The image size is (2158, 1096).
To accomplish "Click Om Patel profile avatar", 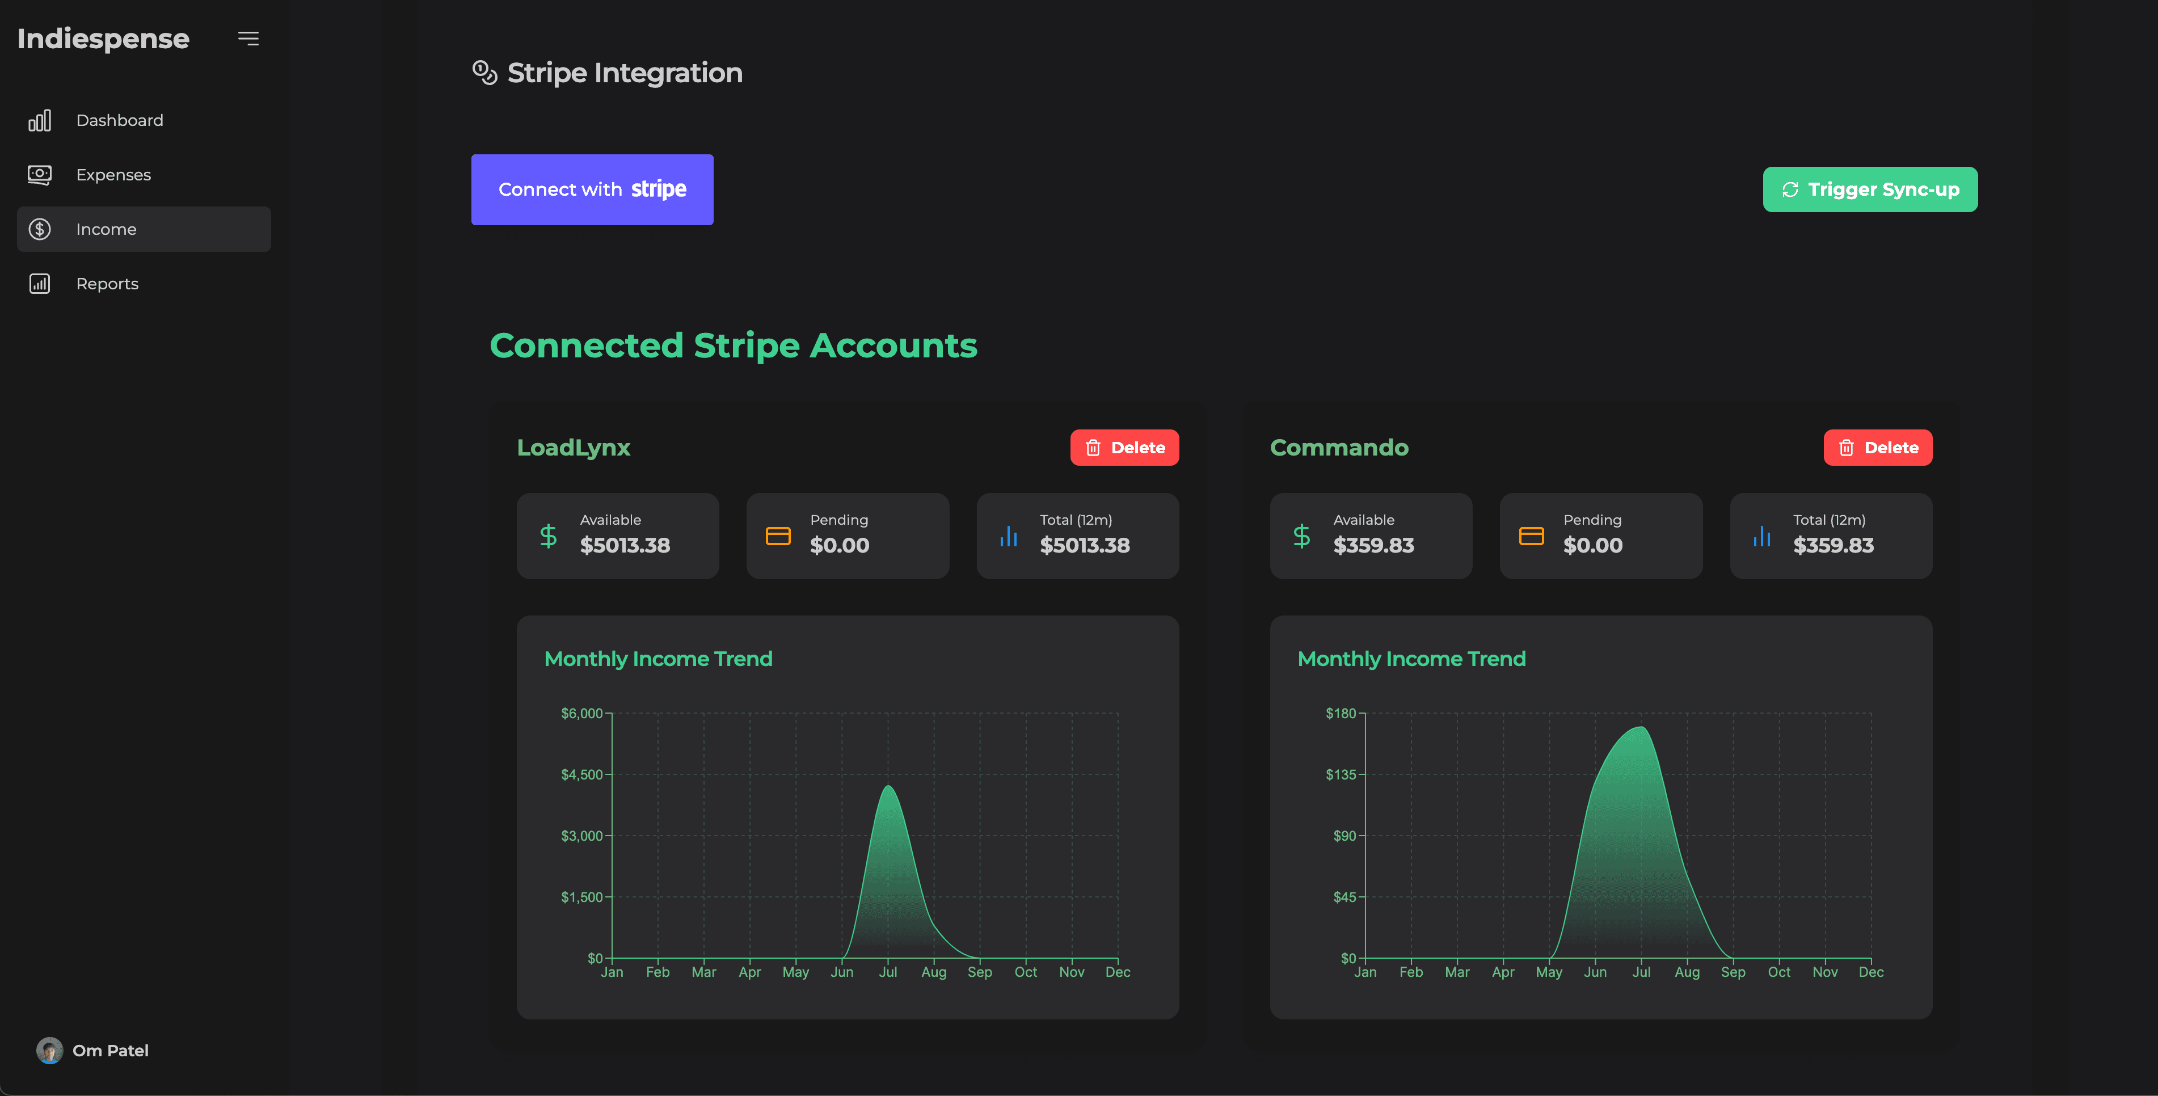I will 49,1050.
